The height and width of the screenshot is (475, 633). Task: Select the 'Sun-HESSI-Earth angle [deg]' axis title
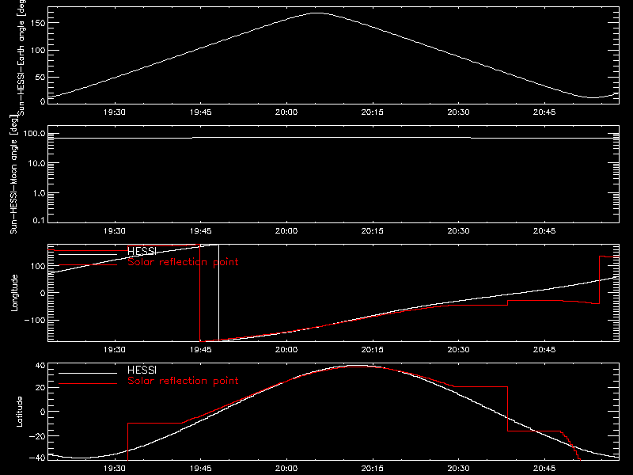pos(21,58)
